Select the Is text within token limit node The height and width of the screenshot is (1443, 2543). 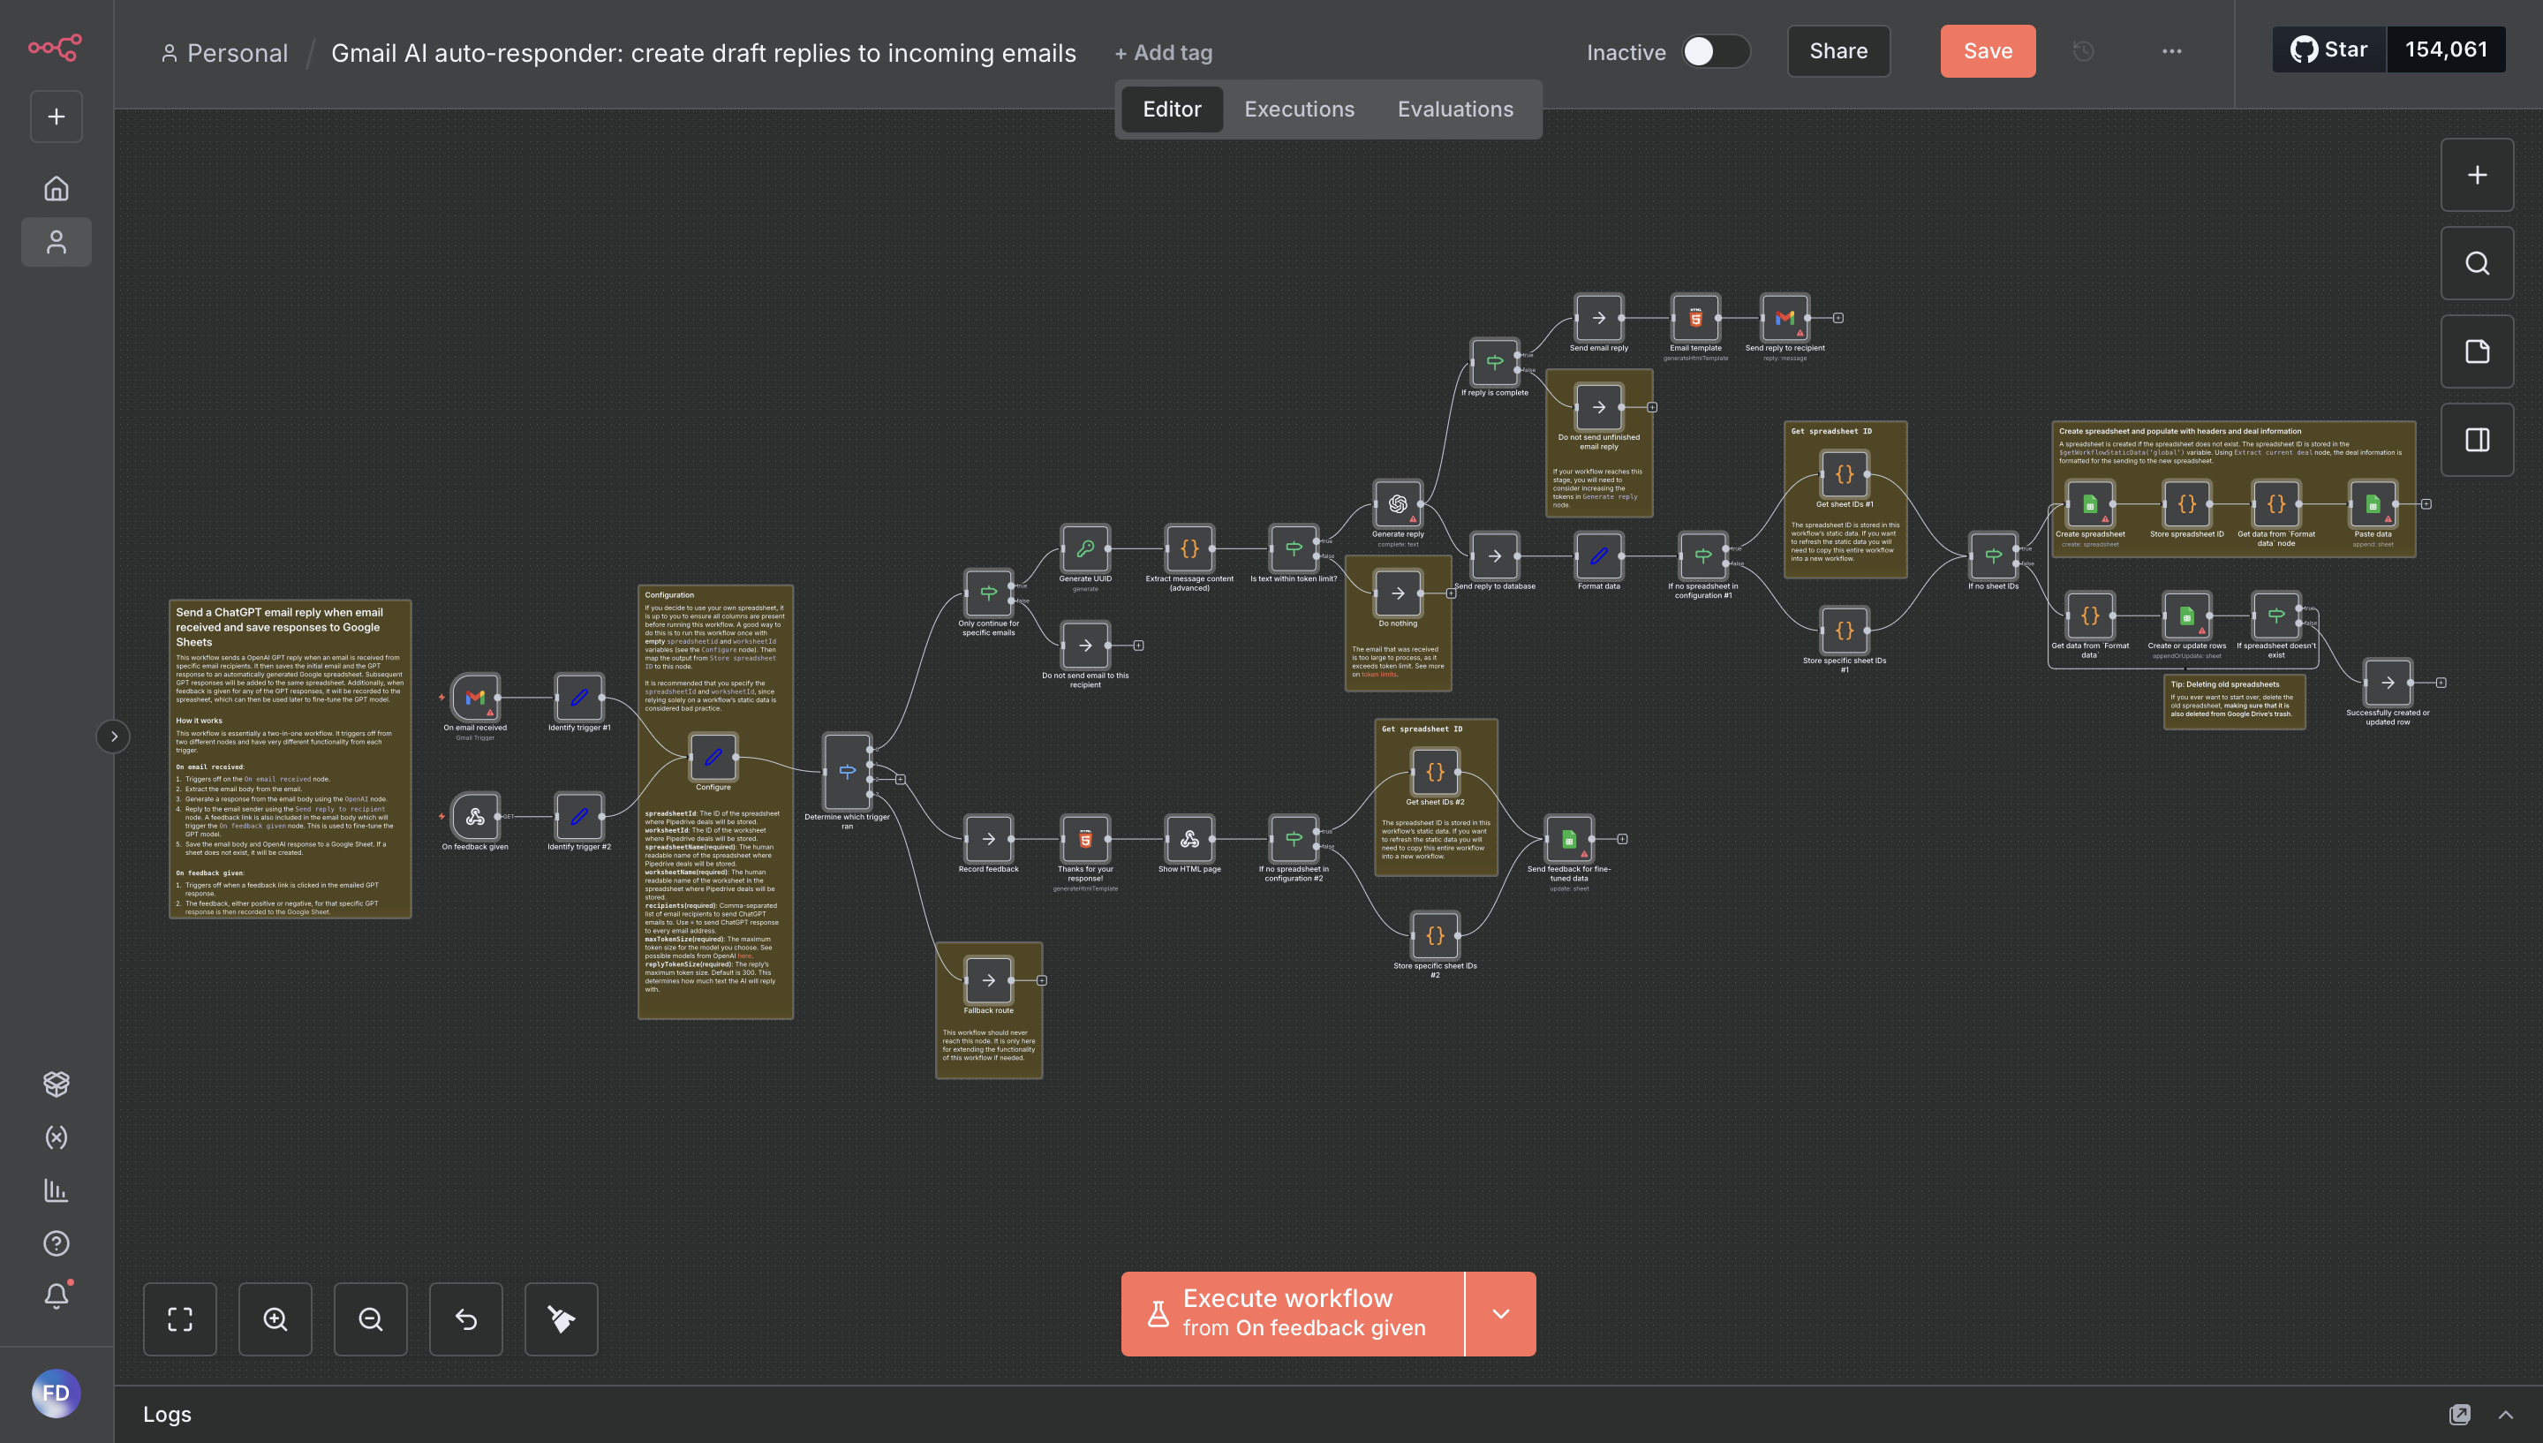1294,549
